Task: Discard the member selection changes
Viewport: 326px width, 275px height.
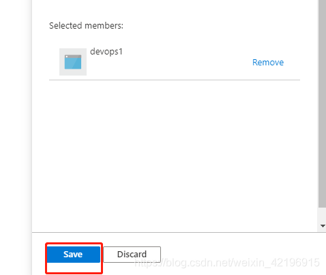Action: point(132,255)
